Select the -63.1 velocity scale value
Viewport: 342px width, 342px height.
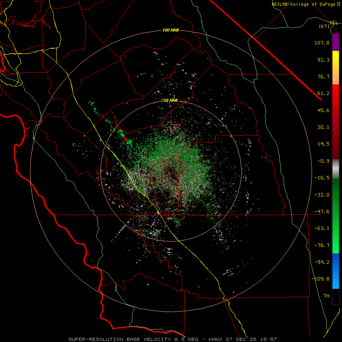coord(322,228)
